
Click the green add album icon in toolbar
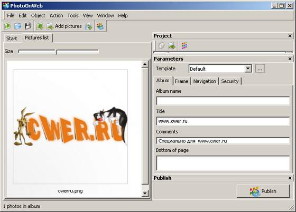40,26
